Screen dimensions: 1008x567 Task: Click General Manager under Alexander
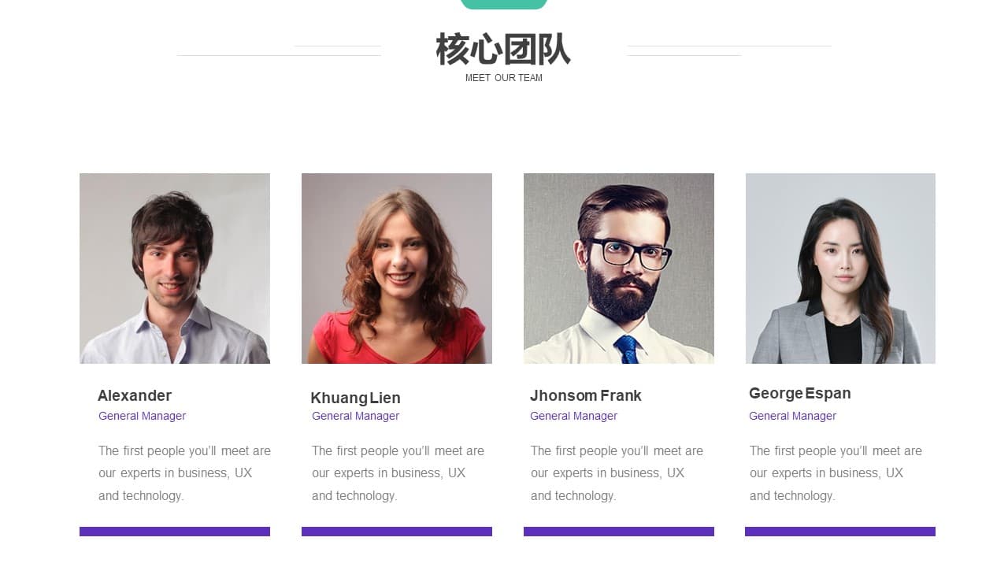click(x=143, y=416)
